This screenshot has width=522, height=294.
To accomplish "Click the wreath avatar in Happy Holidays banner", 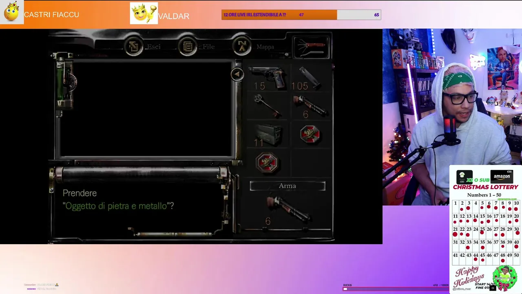I will (505, 278).
